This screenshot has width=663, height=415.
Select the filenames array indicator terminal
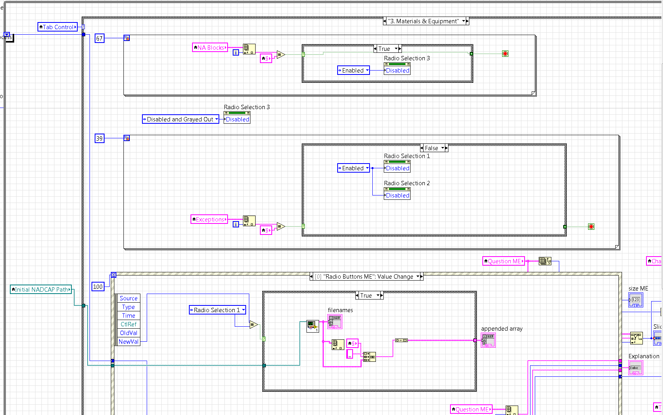[x=335, y=322]
